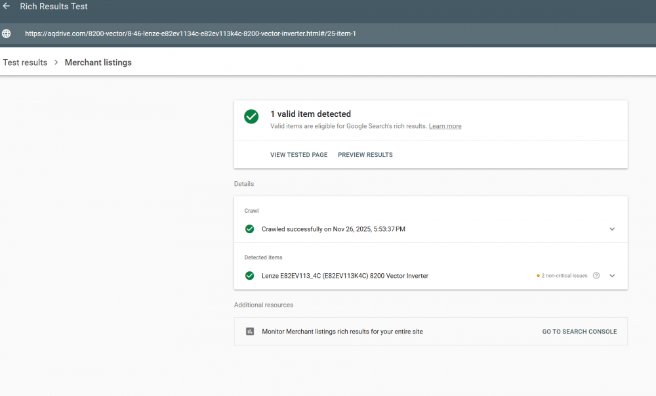Click the bar chart Monitor icon
Image resolution: width=656 pixels, height=396 pixels.
pyautogui.click(x=249, y=332)
